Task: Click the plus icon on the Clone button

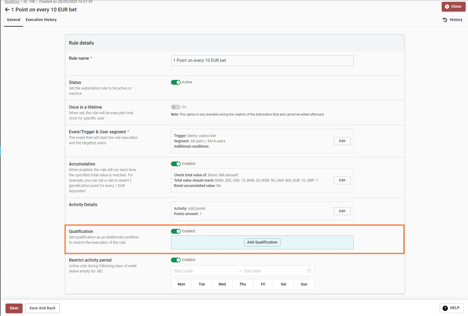Action: tap(447, 7)
